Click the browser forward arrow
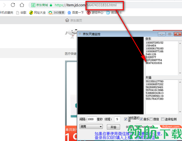The image size is (182, 141). pos(5,5)
